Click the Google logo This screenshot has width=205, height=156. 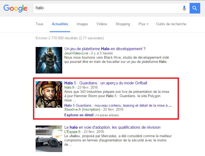tap(15, 8)
